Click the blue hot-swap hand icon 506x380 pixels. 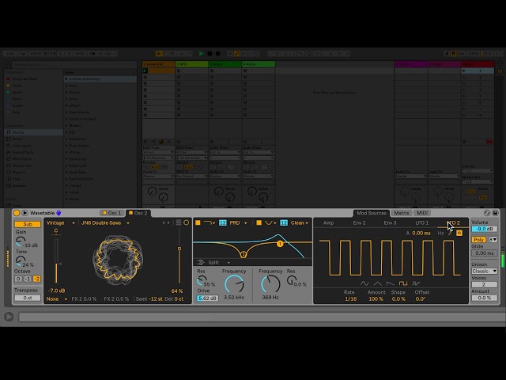pyautogui.click(x=59, y=213)
